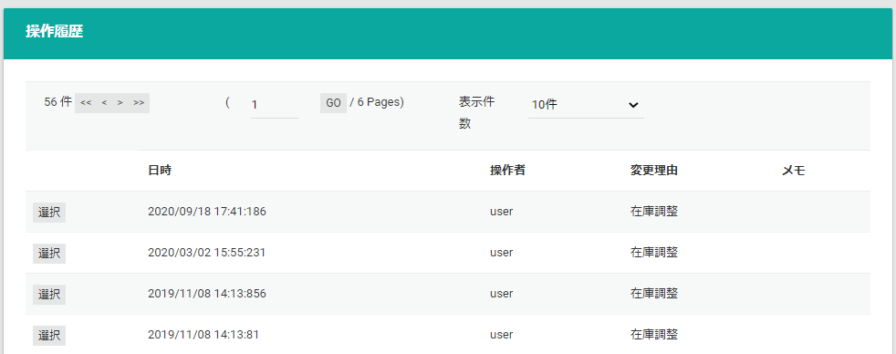This screenshot has height=354, width=896.
Task: Click 在庫調整 in the 2020/09/18 row
Action: click(654, 212)
